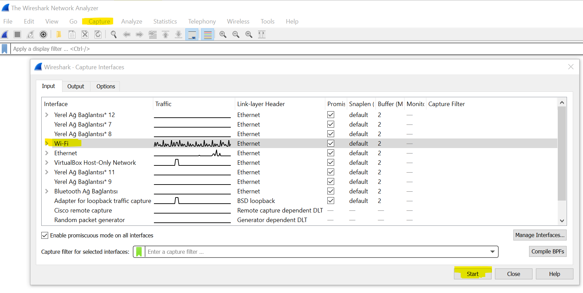Viewport: 583px width, 293px height.
Task: Toggle promiscuous checkbox for Bluetooth Ağ Bağlantısı
Action: (331, 191)
